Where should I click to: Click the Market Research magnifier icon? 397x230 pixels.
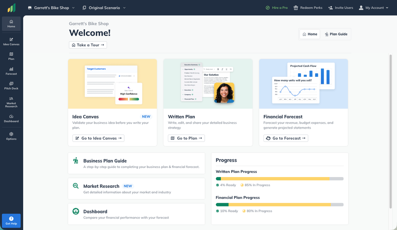[76, 186]
